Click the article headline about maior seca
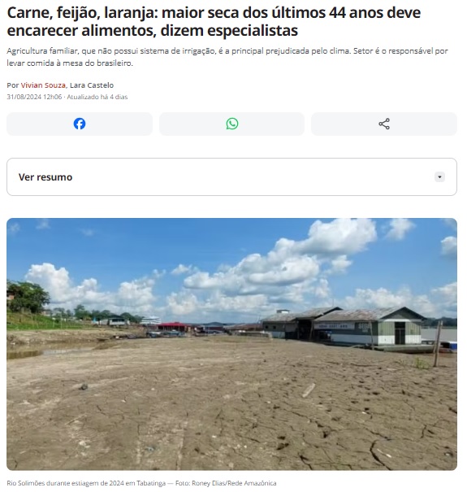Viewport: 467px width, 492px height. [214, 21]
